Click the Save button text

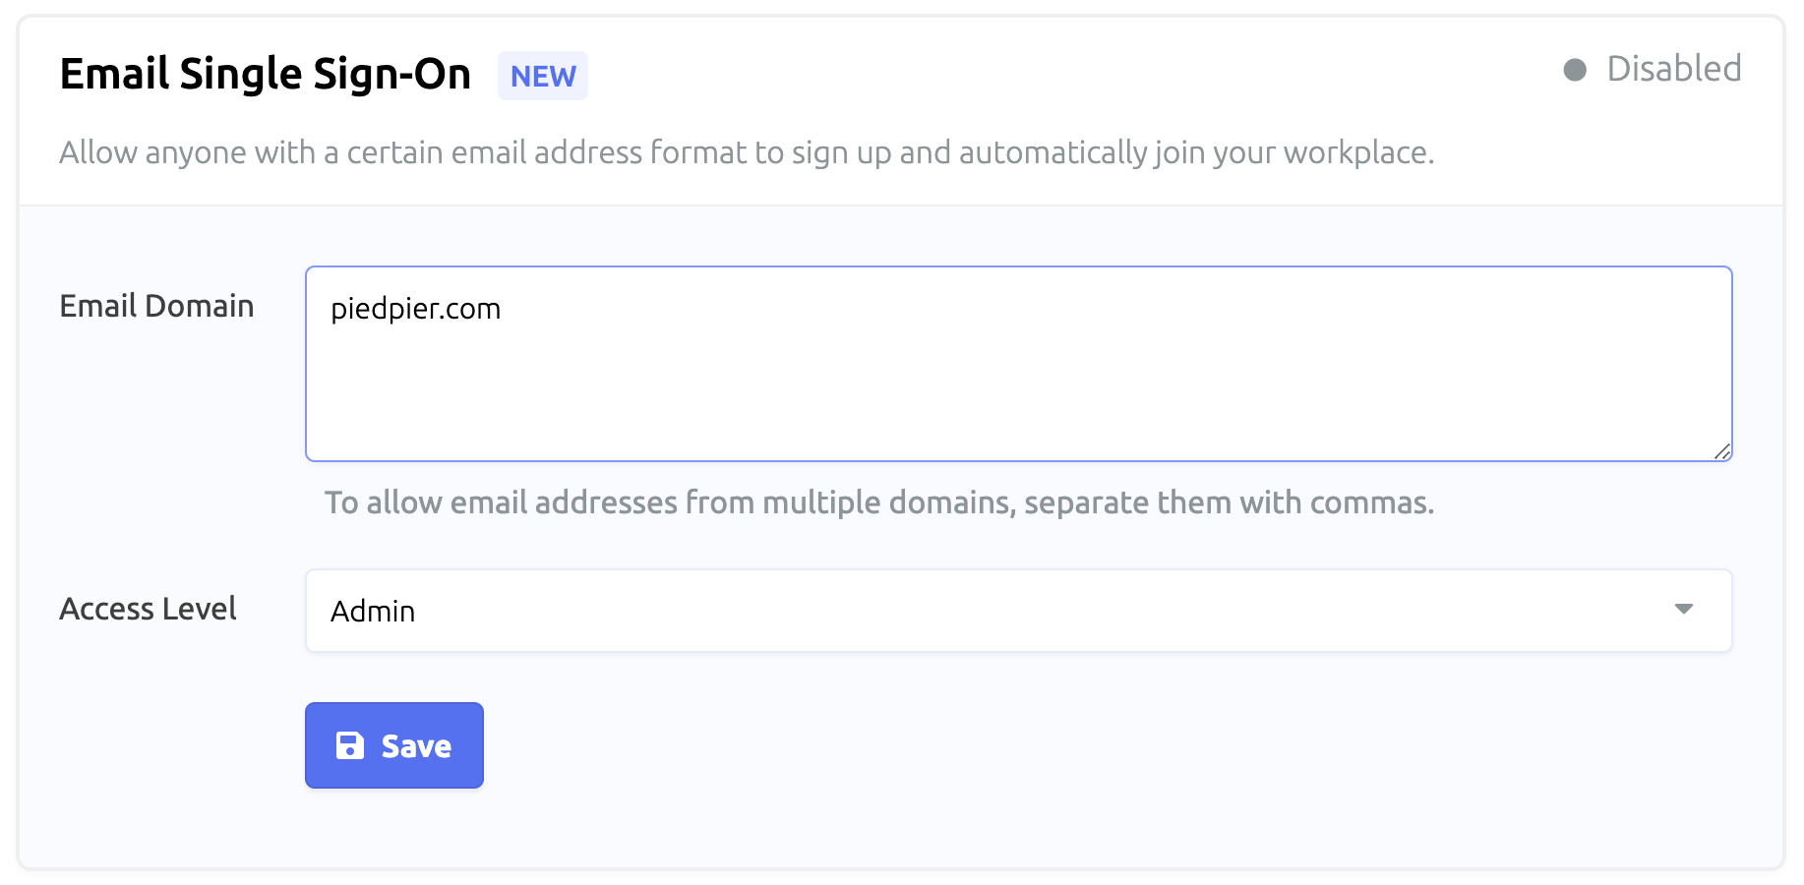(x=416, y=746)
